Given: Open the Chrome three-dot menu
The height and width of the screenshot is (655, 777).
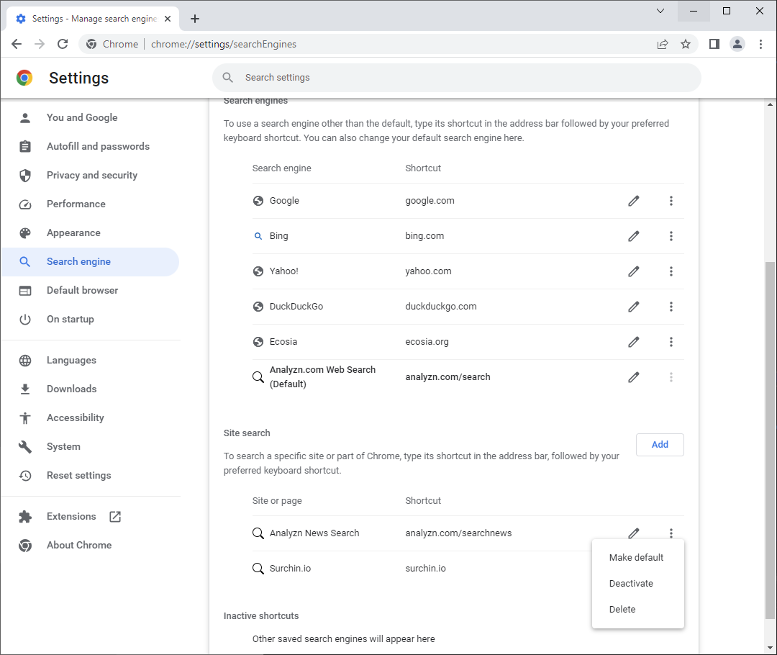Looking at the screenshot, I should pos(760,44).
